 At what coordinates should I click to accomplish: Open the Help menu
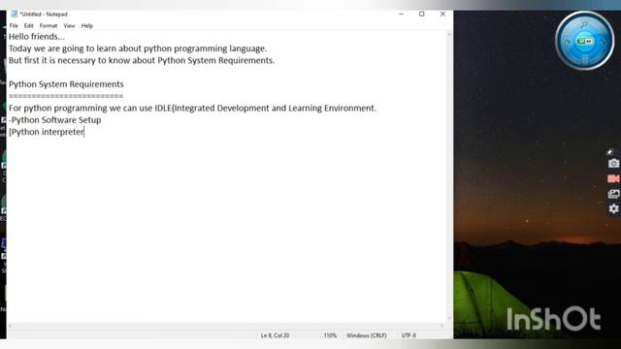(x=86, y=26)
